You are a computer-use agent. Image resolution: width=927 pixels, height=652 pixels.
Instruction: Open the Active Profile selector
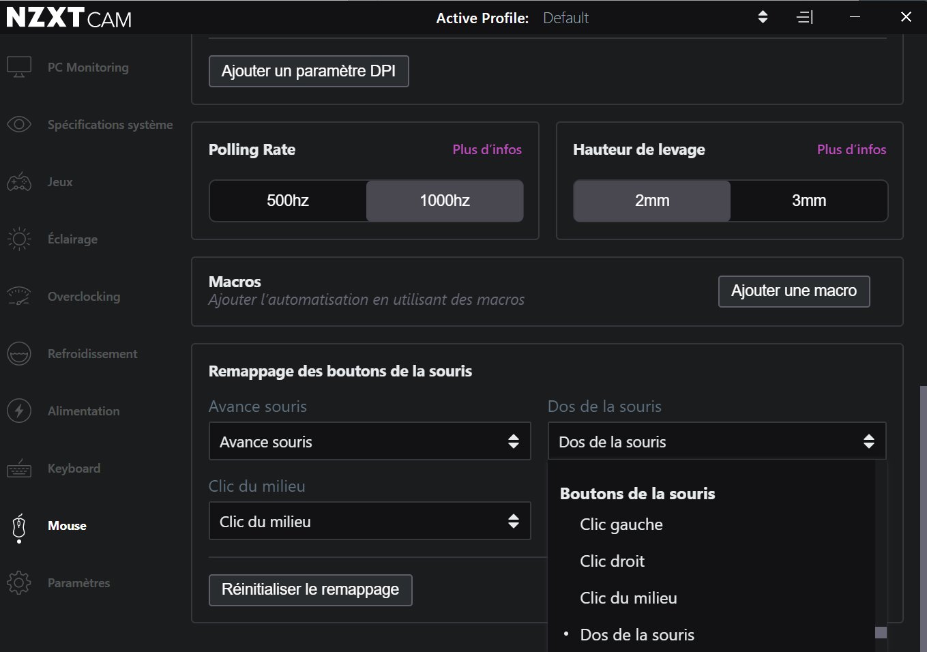pyautogui.click(x=762, y=17)
